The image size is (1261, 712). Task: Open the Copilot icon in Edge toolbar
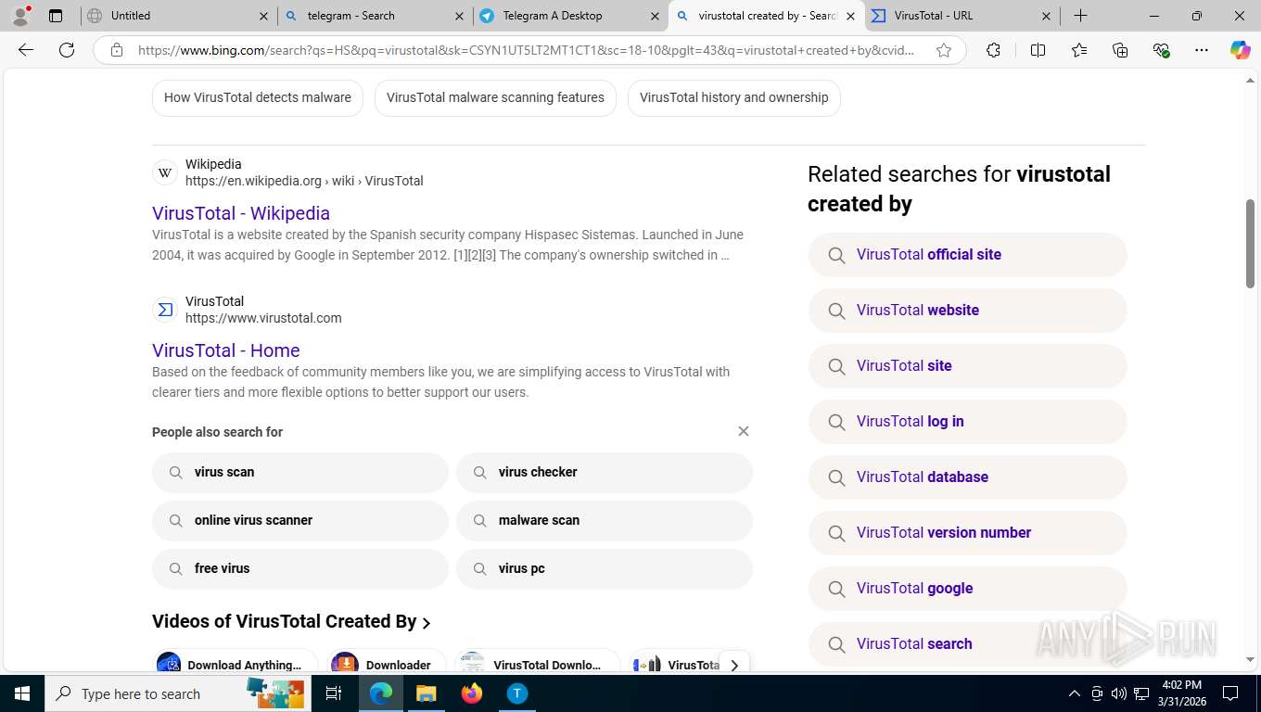(x=1241, y=50)
